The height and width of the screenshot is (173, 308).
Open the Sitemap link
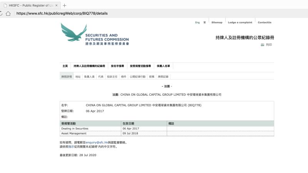(217, 22)
